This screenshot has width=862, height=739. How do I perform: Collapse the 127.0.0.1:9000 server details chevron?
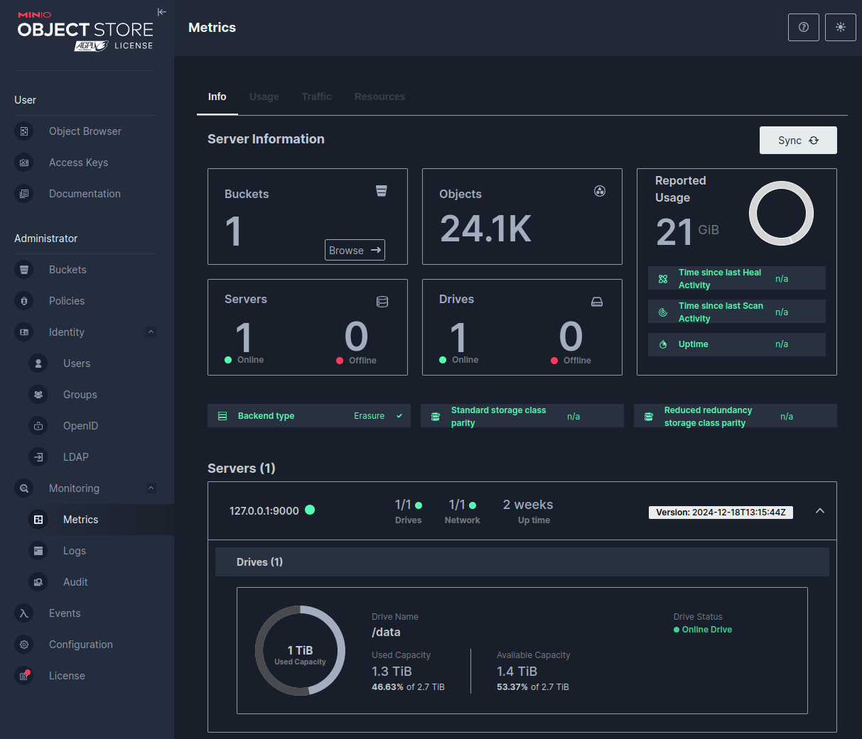tap(820, 511)
